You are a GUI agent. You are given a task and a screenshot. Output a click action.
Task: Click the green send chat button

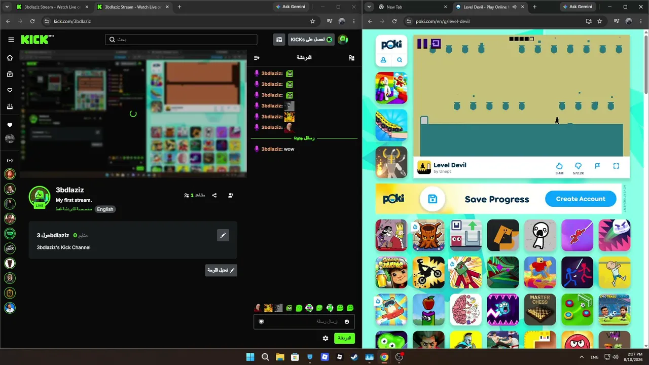tap(344, 338)
